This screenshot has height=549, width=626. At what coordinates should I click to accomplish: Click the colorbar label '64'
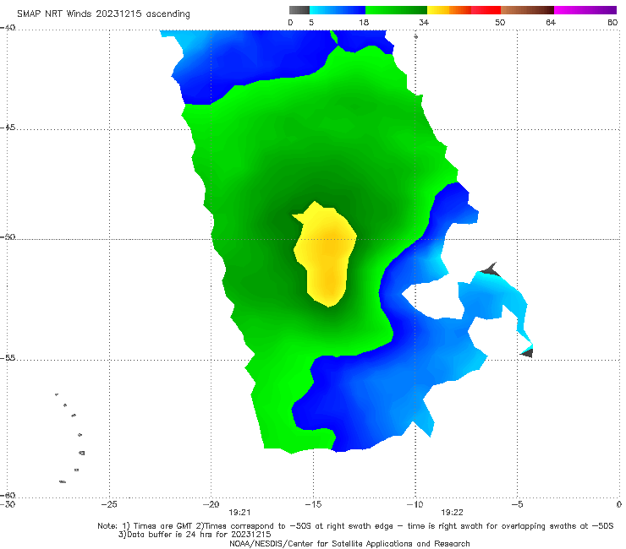click(551, 22)
